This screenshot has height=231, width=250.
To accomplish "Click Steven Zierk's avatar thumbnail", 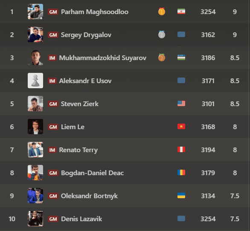I will [35, 104].
